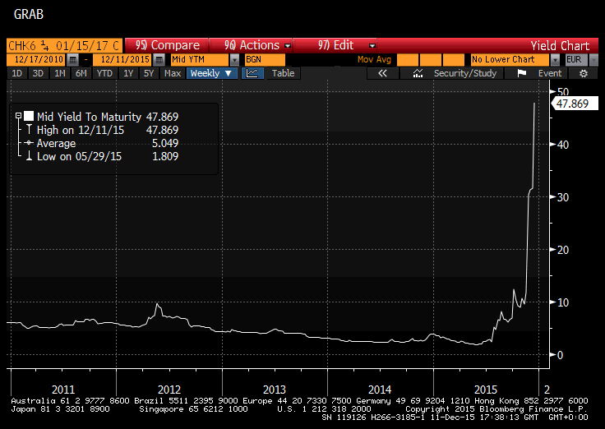Click the GRAB label at top
Screen dimensions: 605x429
tap(29, 15)
